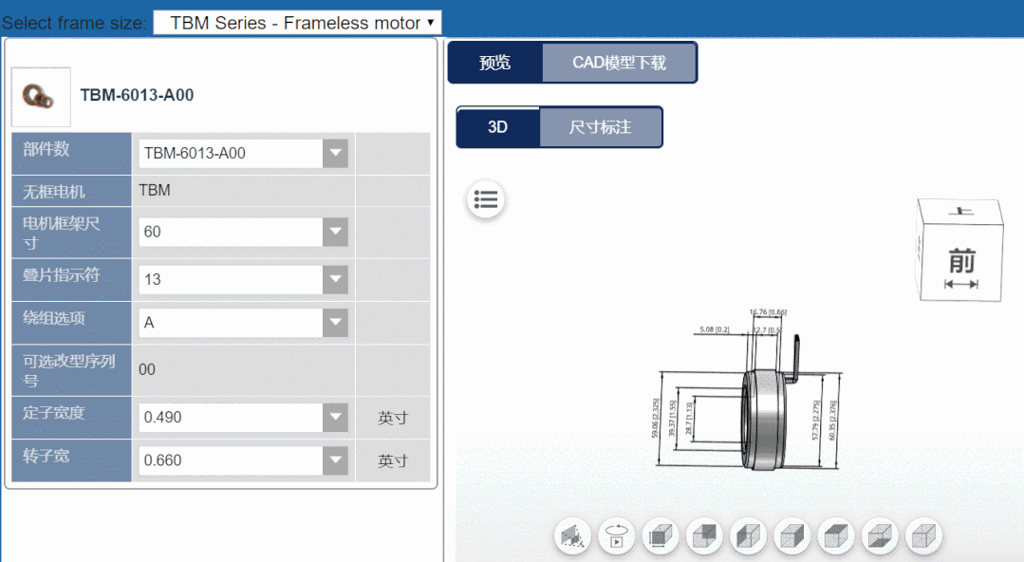1024x562 pixels.
Task: Switch to the 尺寸标注 view tab
Action: tap(600, 127)
